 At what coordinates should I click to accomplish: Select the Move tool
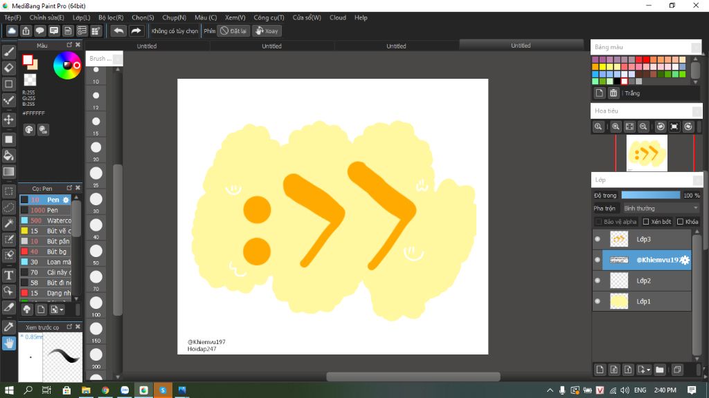click(8, 120)
